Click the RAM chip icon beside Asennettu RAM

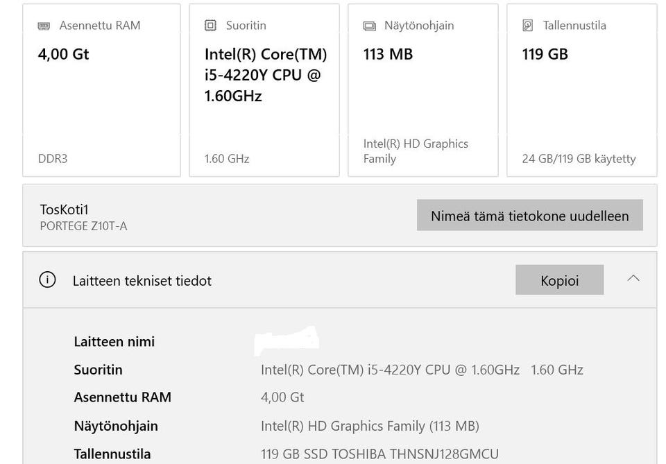coord(44,26)
